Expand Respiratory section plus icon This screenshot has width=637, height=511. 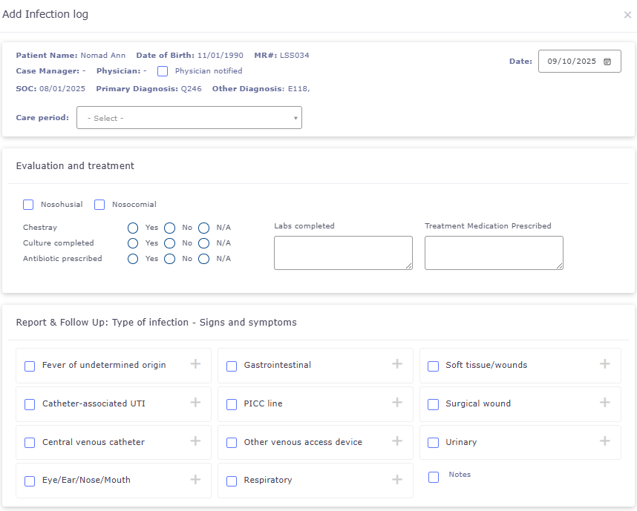click(397, 479)
